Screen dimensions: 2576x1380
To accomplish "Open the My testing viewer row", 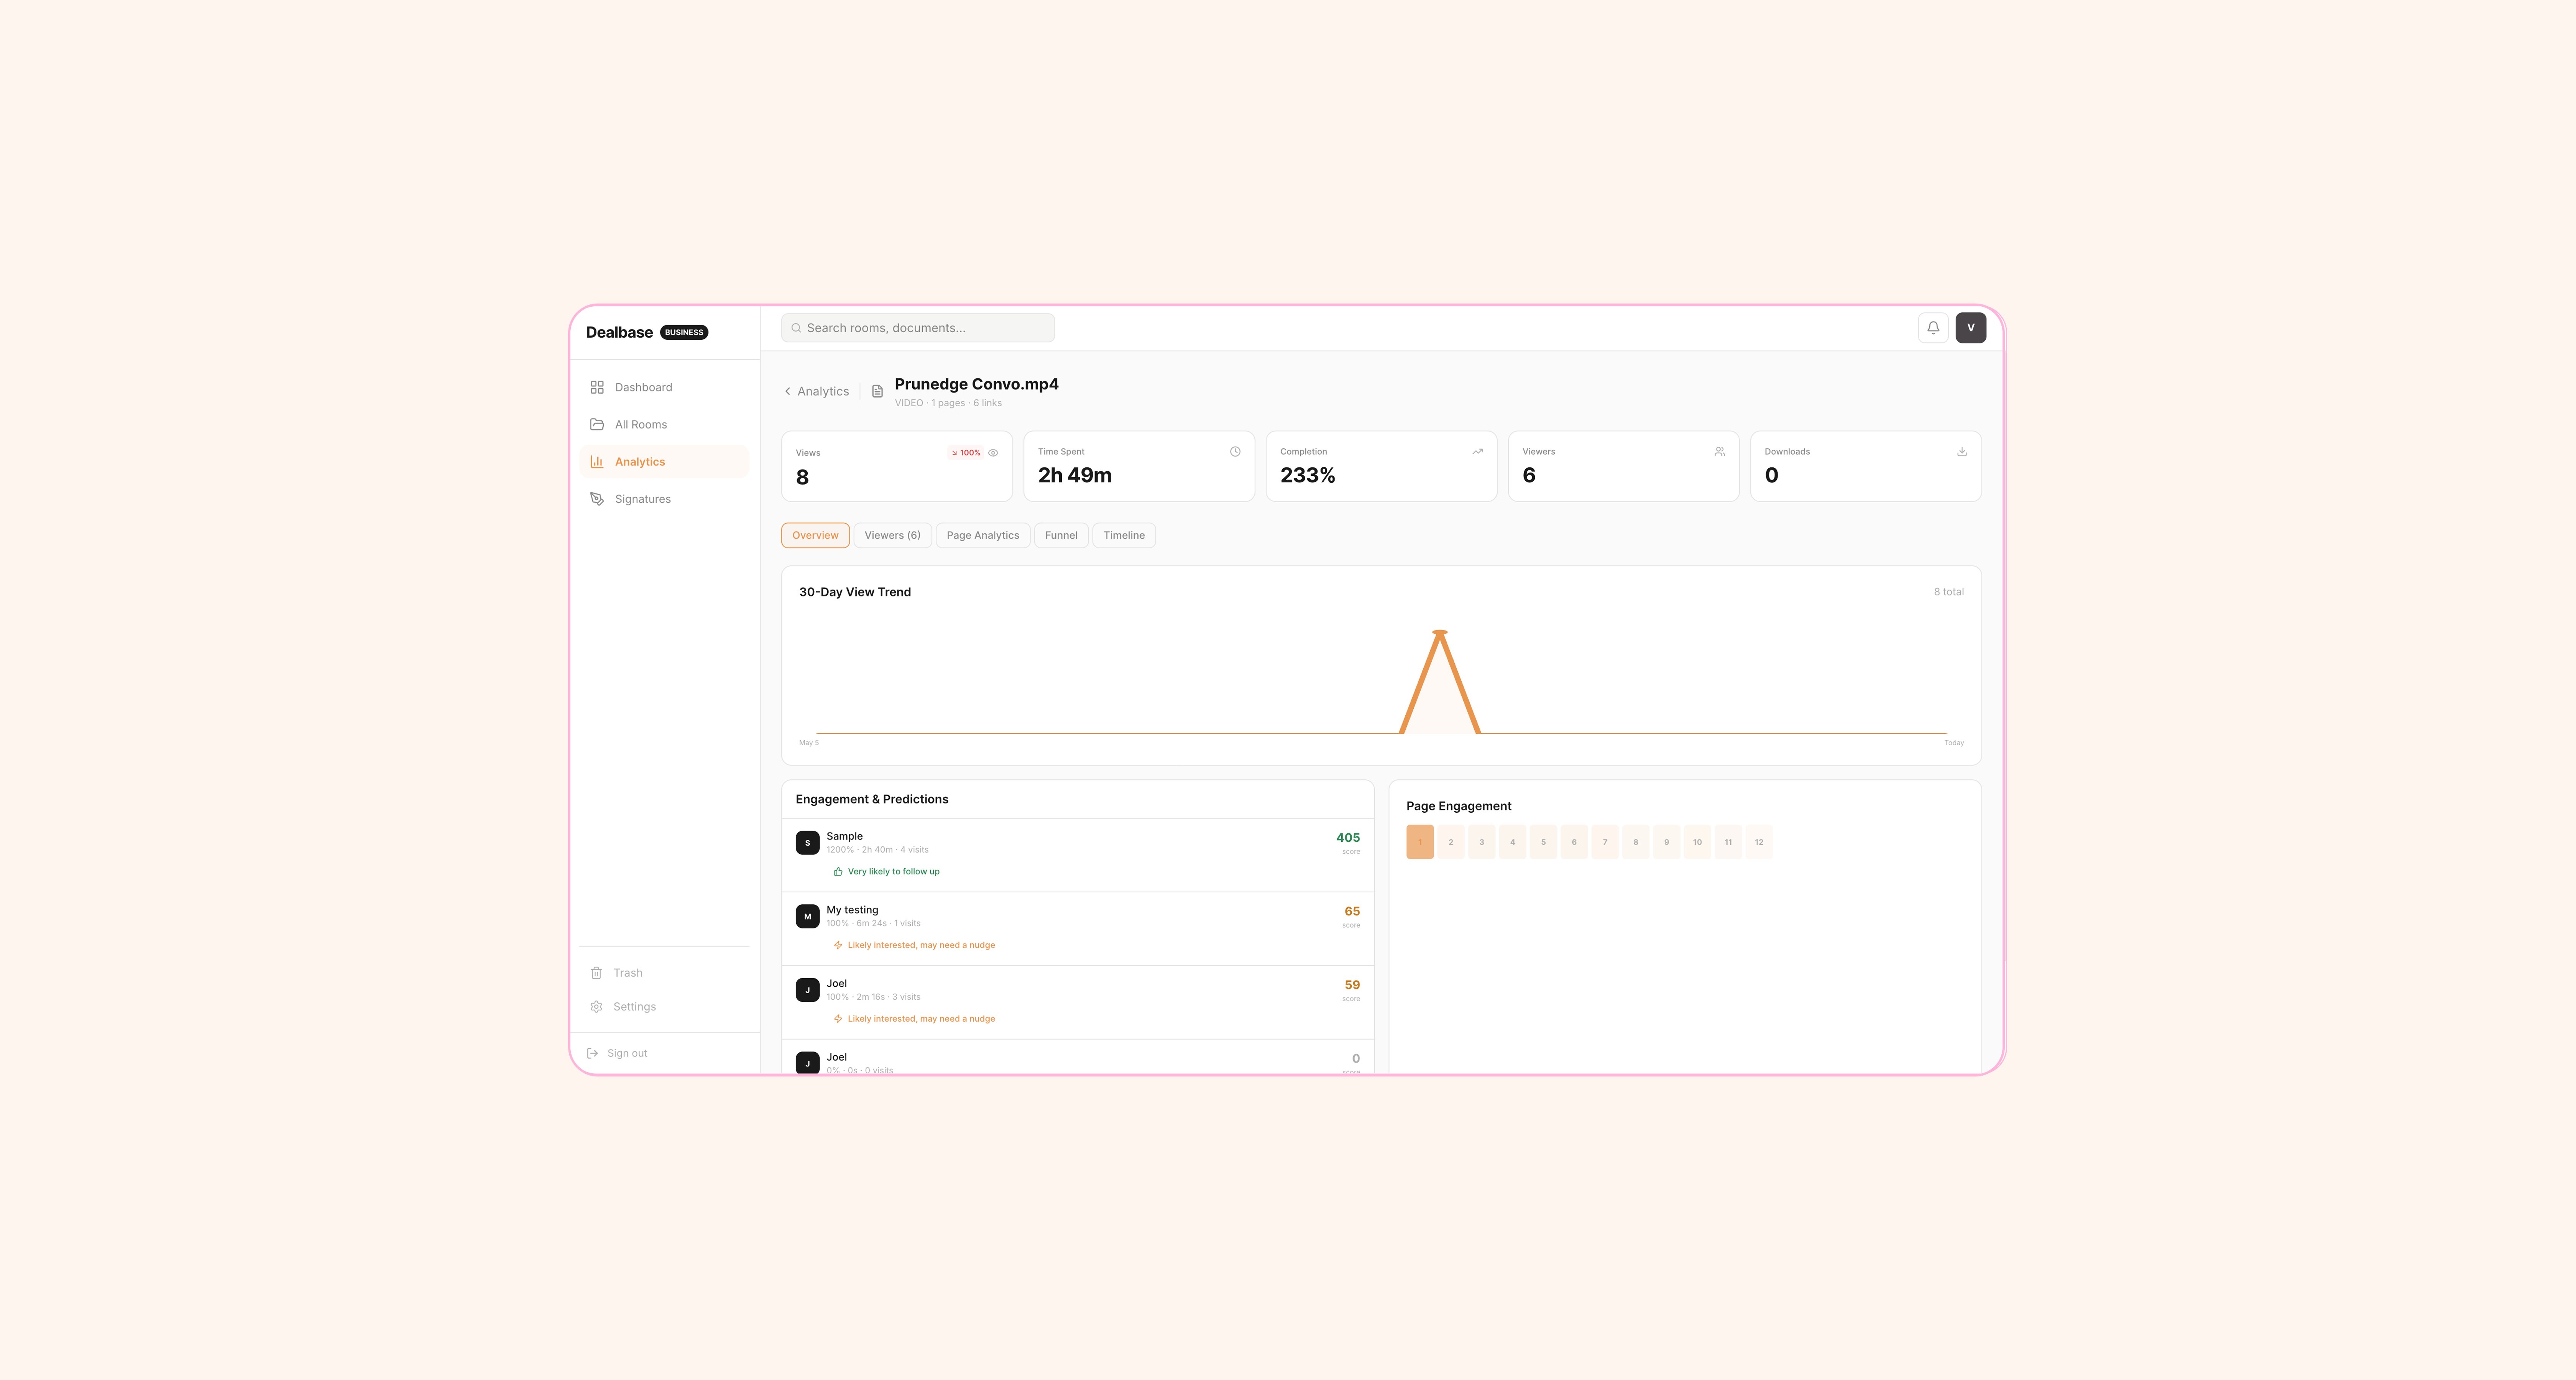I will coord(1077,929).
